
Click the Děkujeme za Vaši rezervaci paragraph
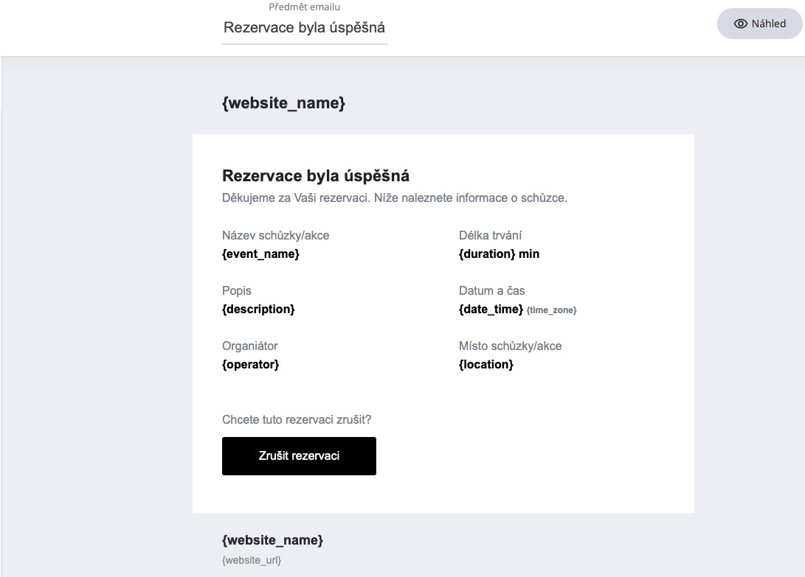click(x=394, y=198)
